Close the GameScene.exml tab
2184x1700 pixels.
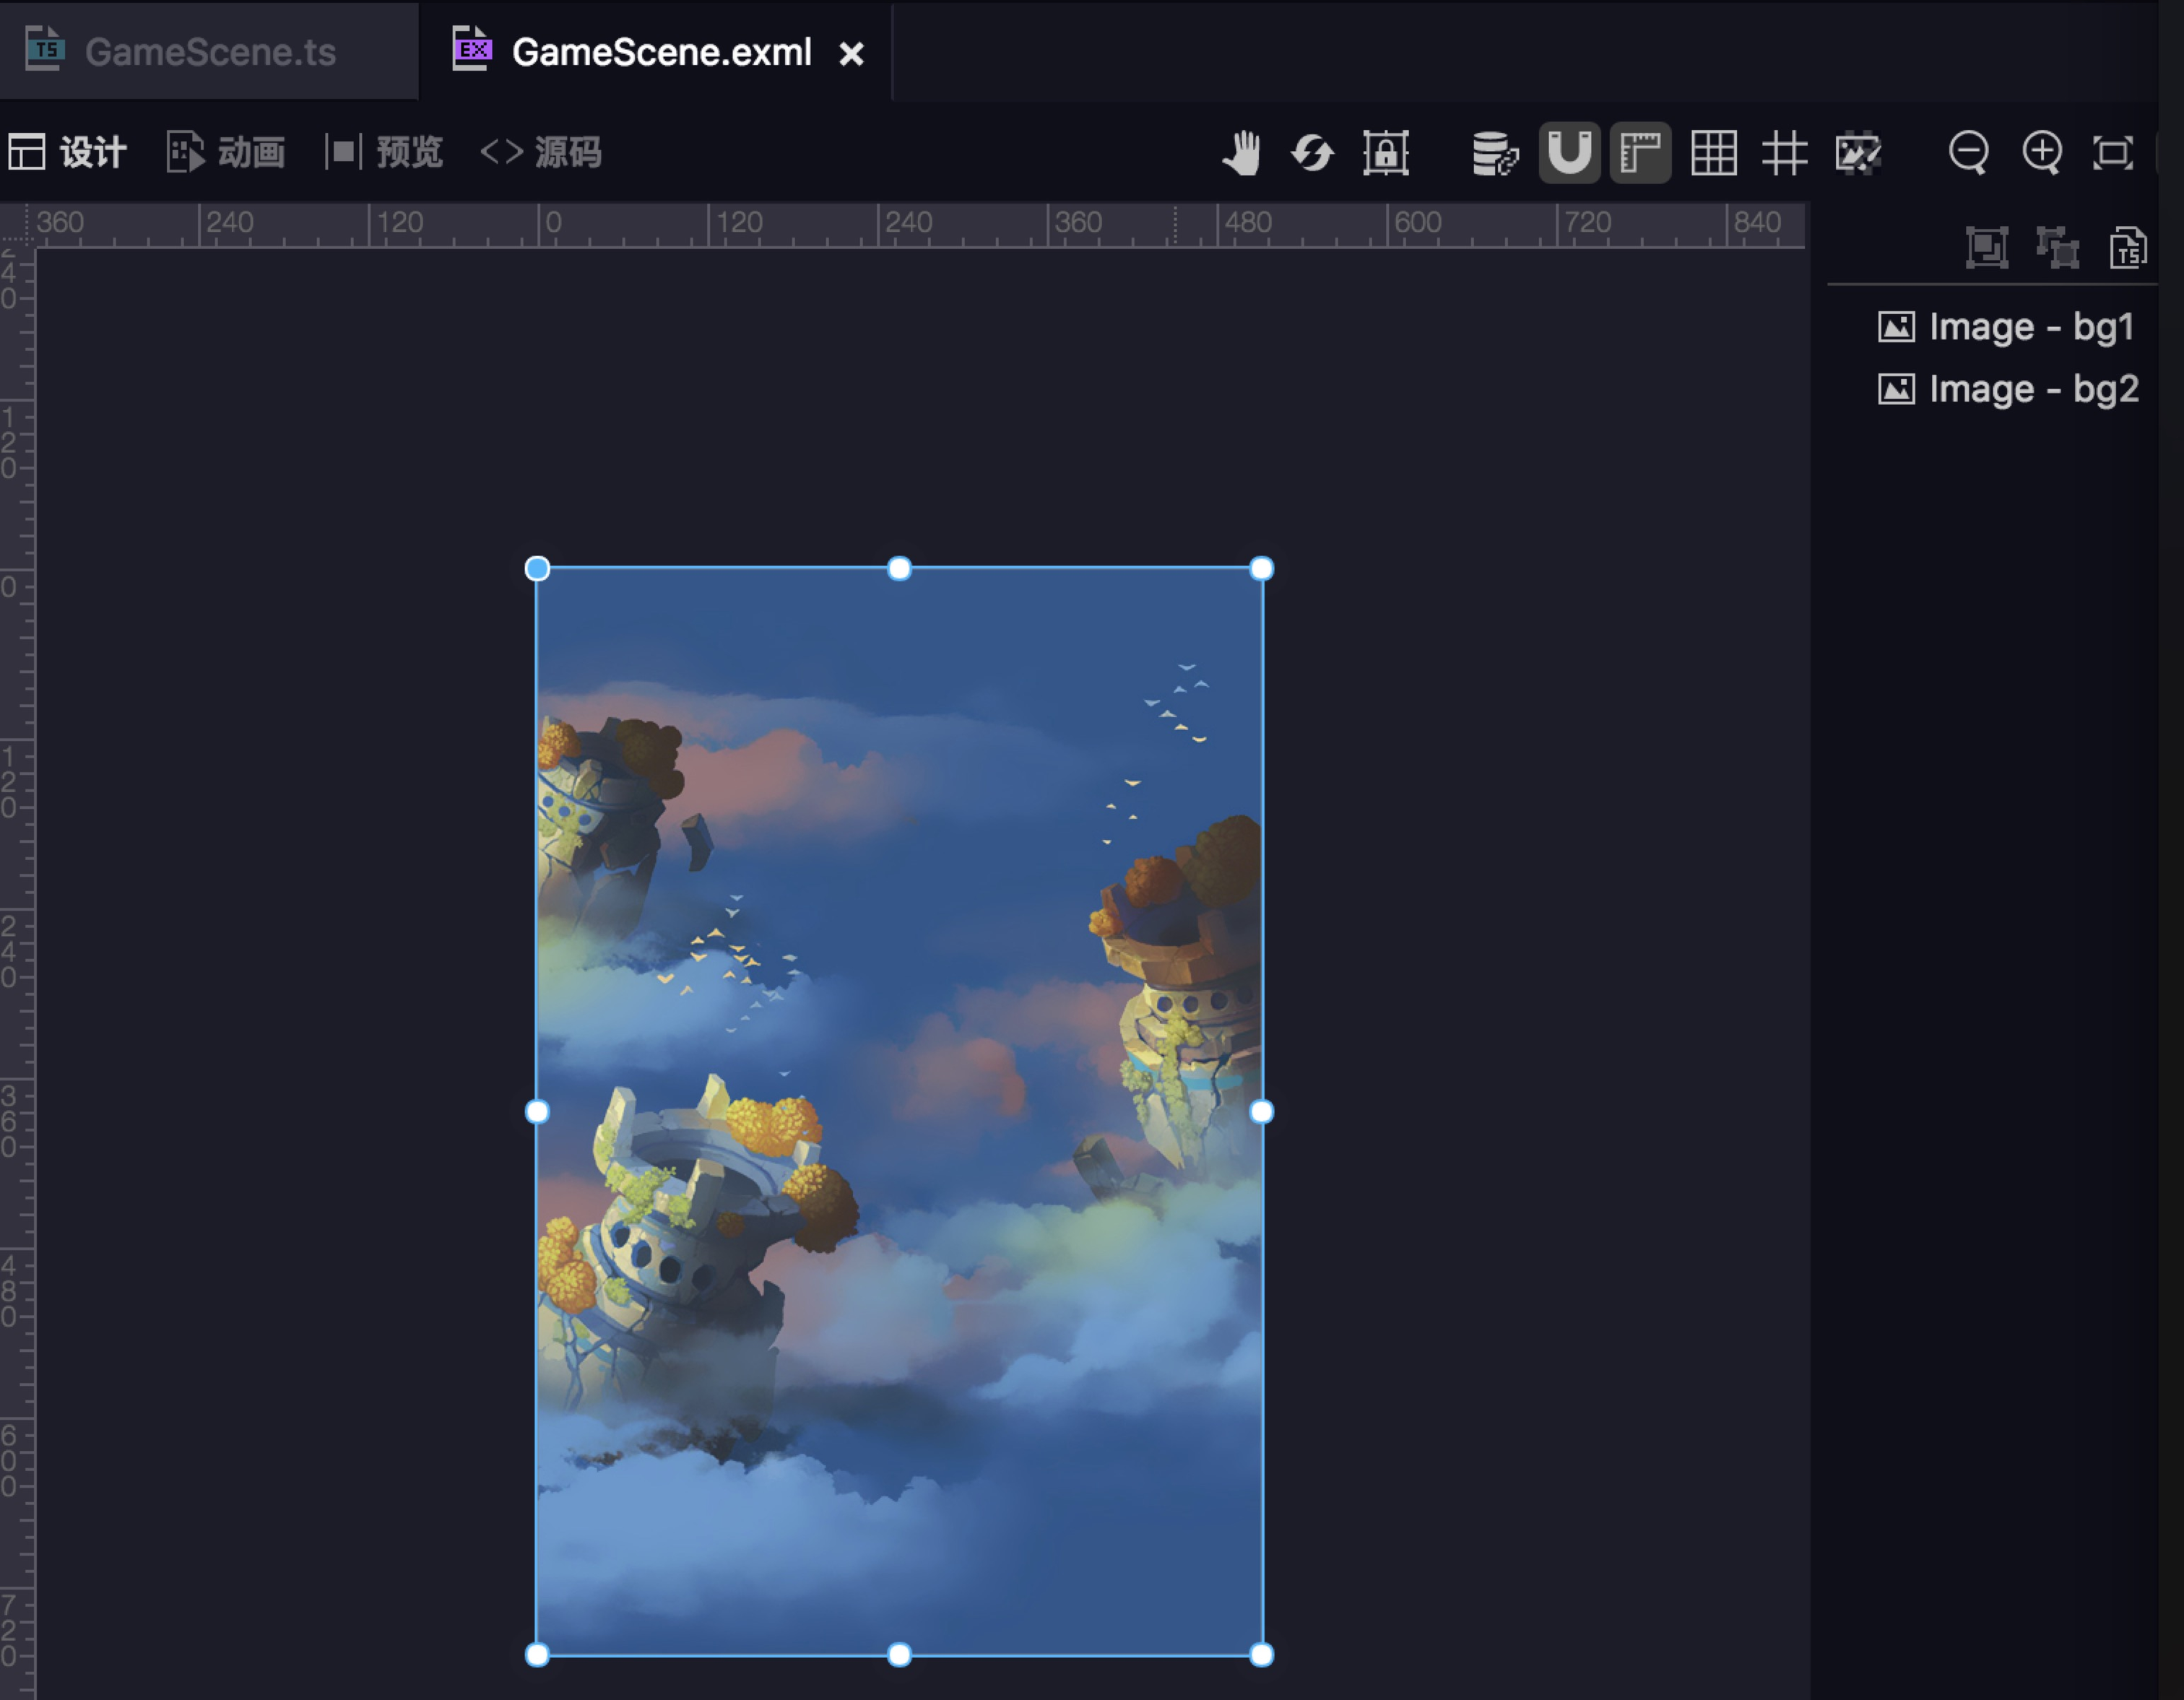(x=851, y=53)
